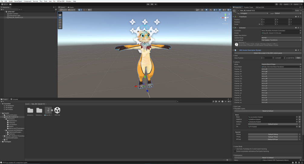The image size is (304, 164).
Task: Select the Hand (view) tool in Scene toolbar
Action: tap(60, 15)
